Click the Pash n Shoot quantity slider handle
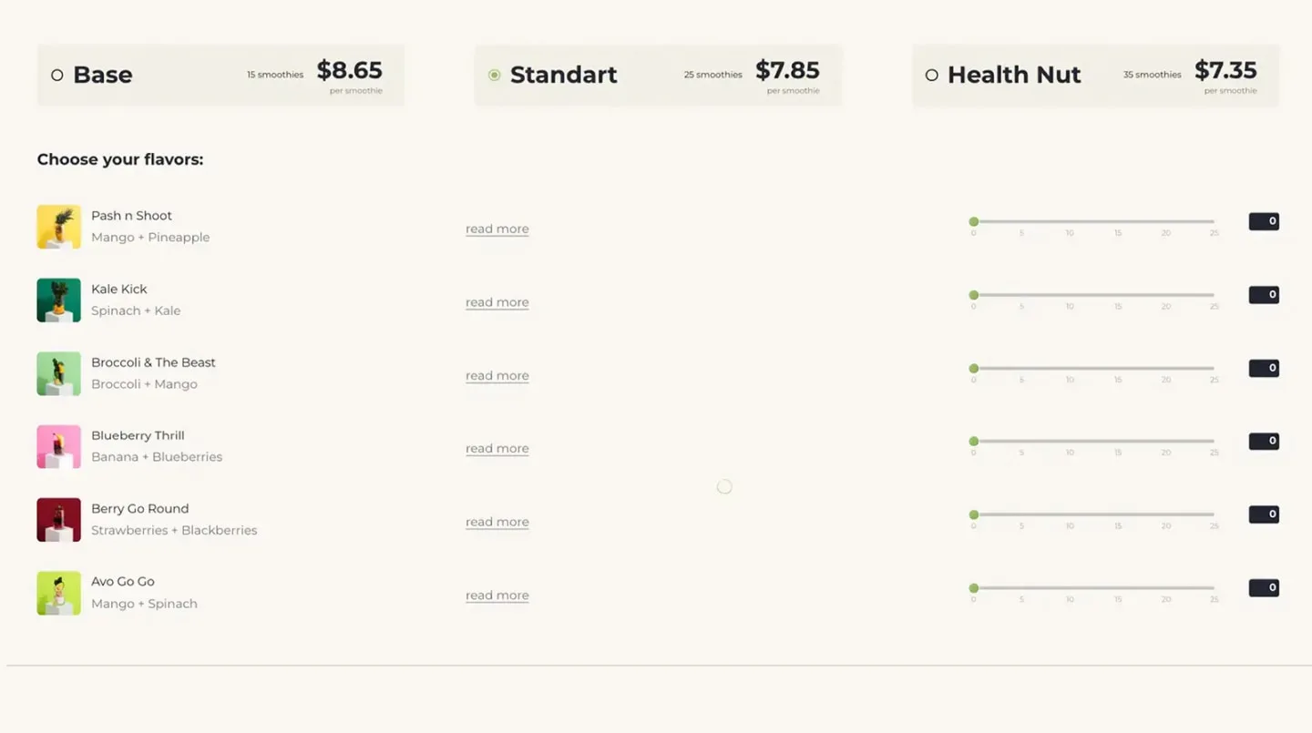Viewport: 1312px width, 733px height. [974, 222]
